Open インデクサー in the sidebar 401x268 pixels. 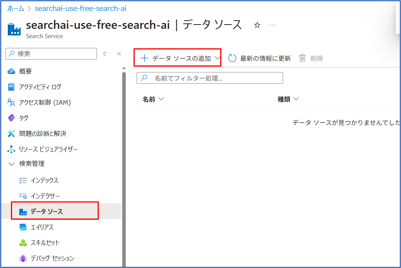click(x=45, y=196)
